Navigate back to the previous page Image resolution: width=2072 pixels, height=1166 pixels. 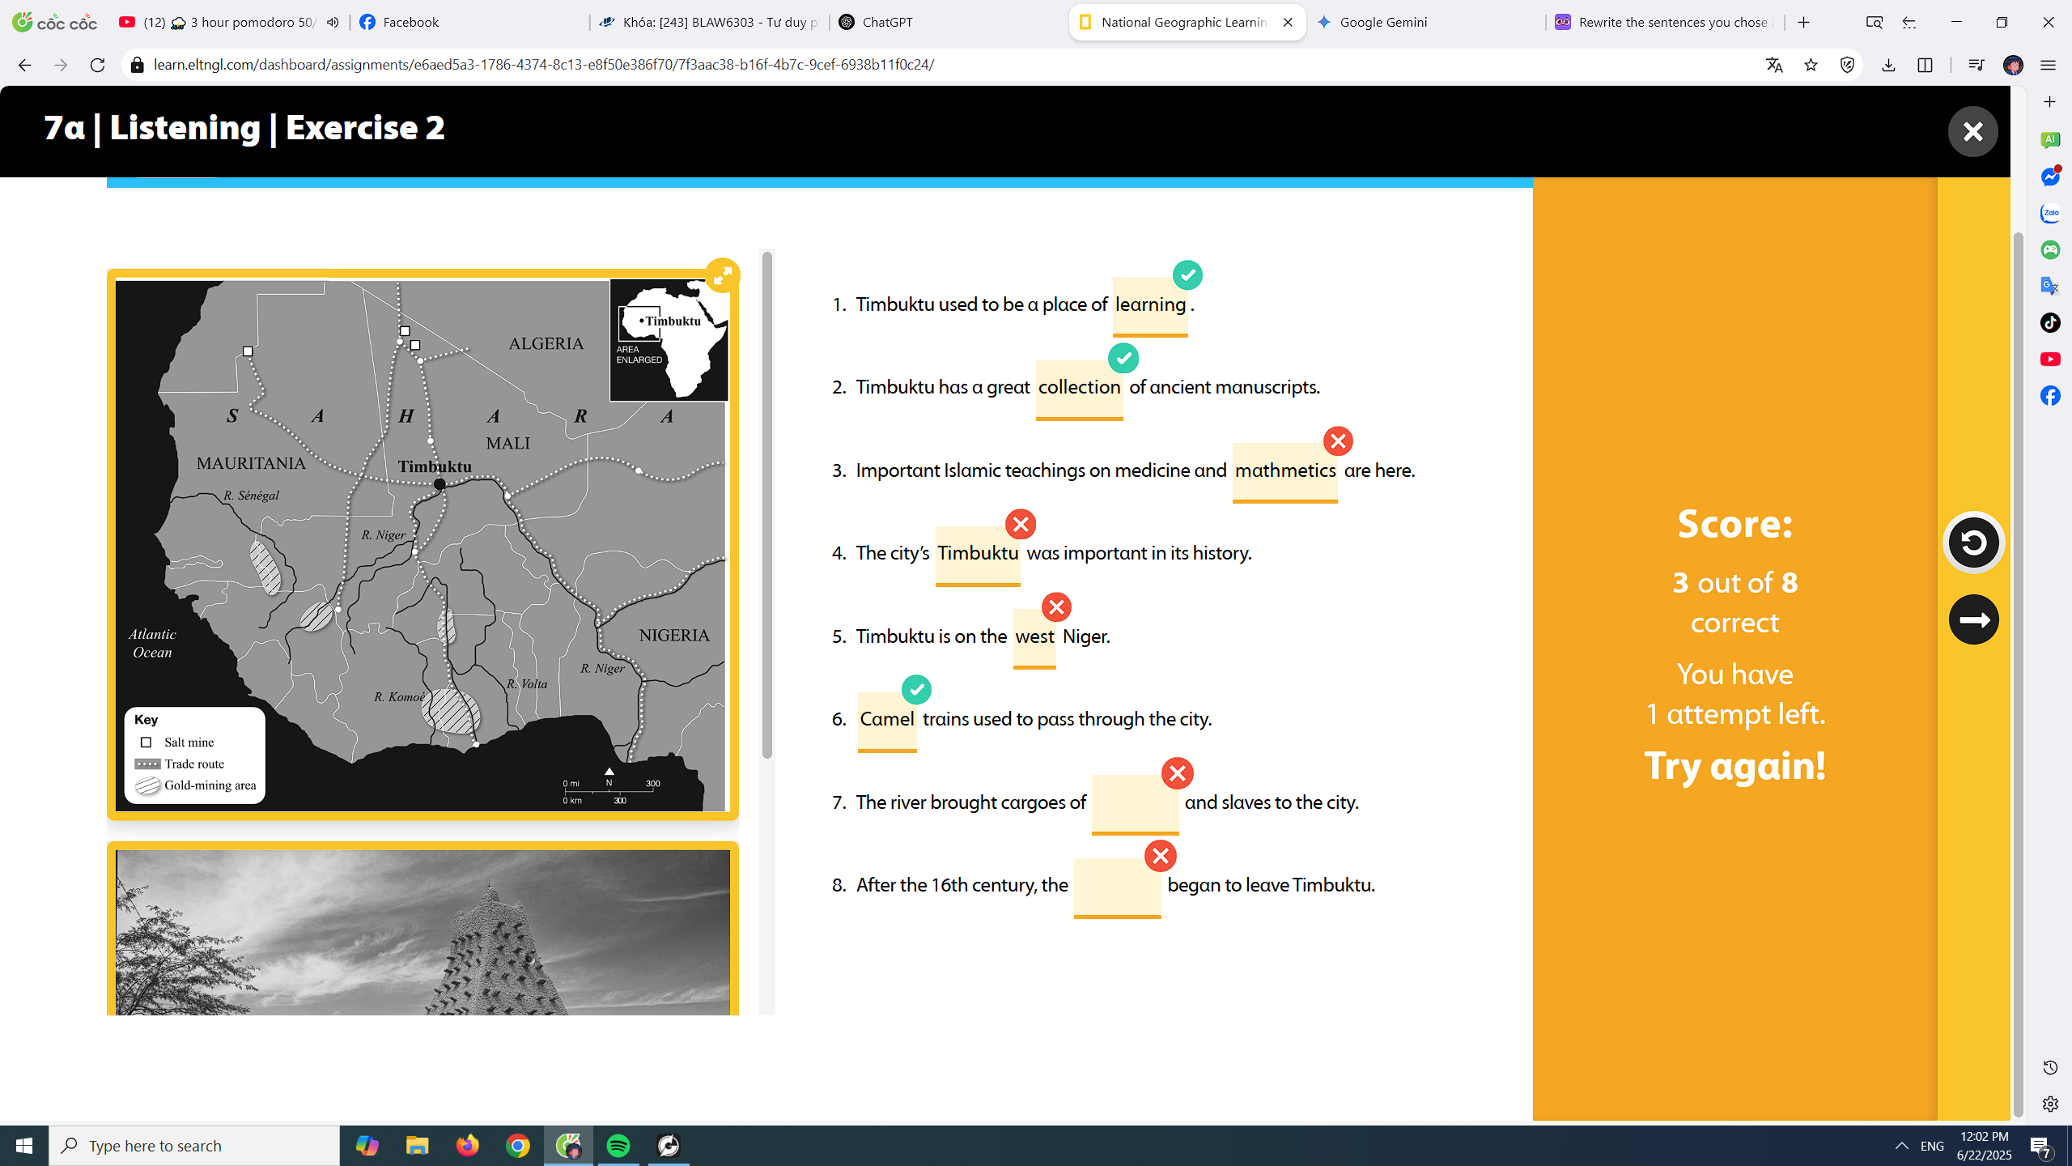click(x=23, y=65)
